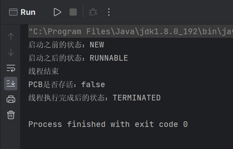The height and width of the screenshot is (149, 233).
Task: Toggle soft-wrap for console output
Action: [x=11, y=68]
